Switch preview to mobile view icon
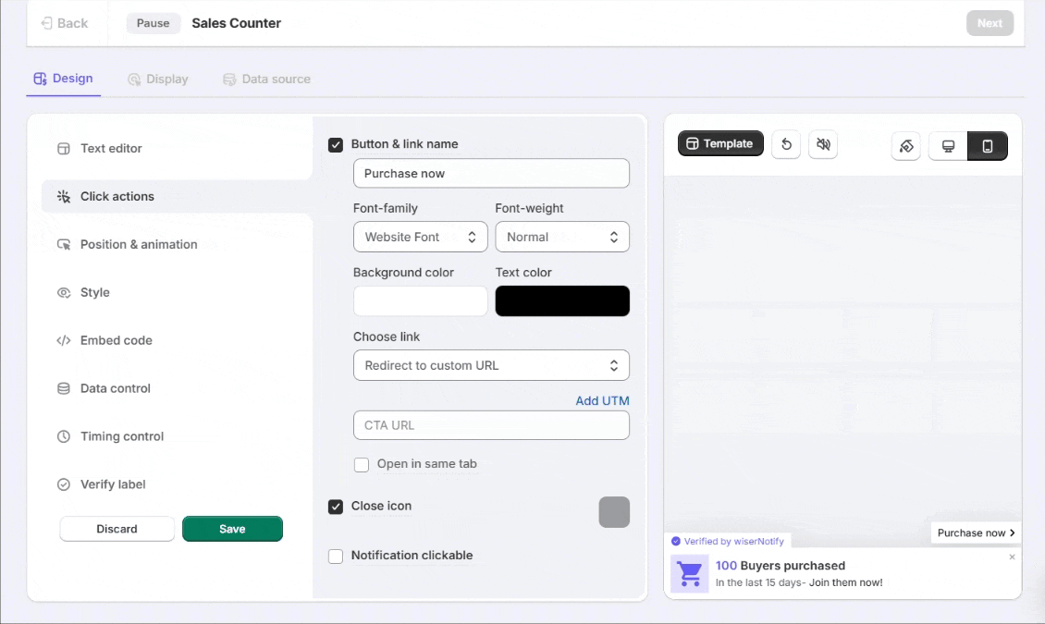1045x624 pixels. click(987, 146)
